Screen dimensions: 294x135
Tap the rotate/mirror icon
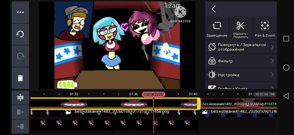coord(212,47)
